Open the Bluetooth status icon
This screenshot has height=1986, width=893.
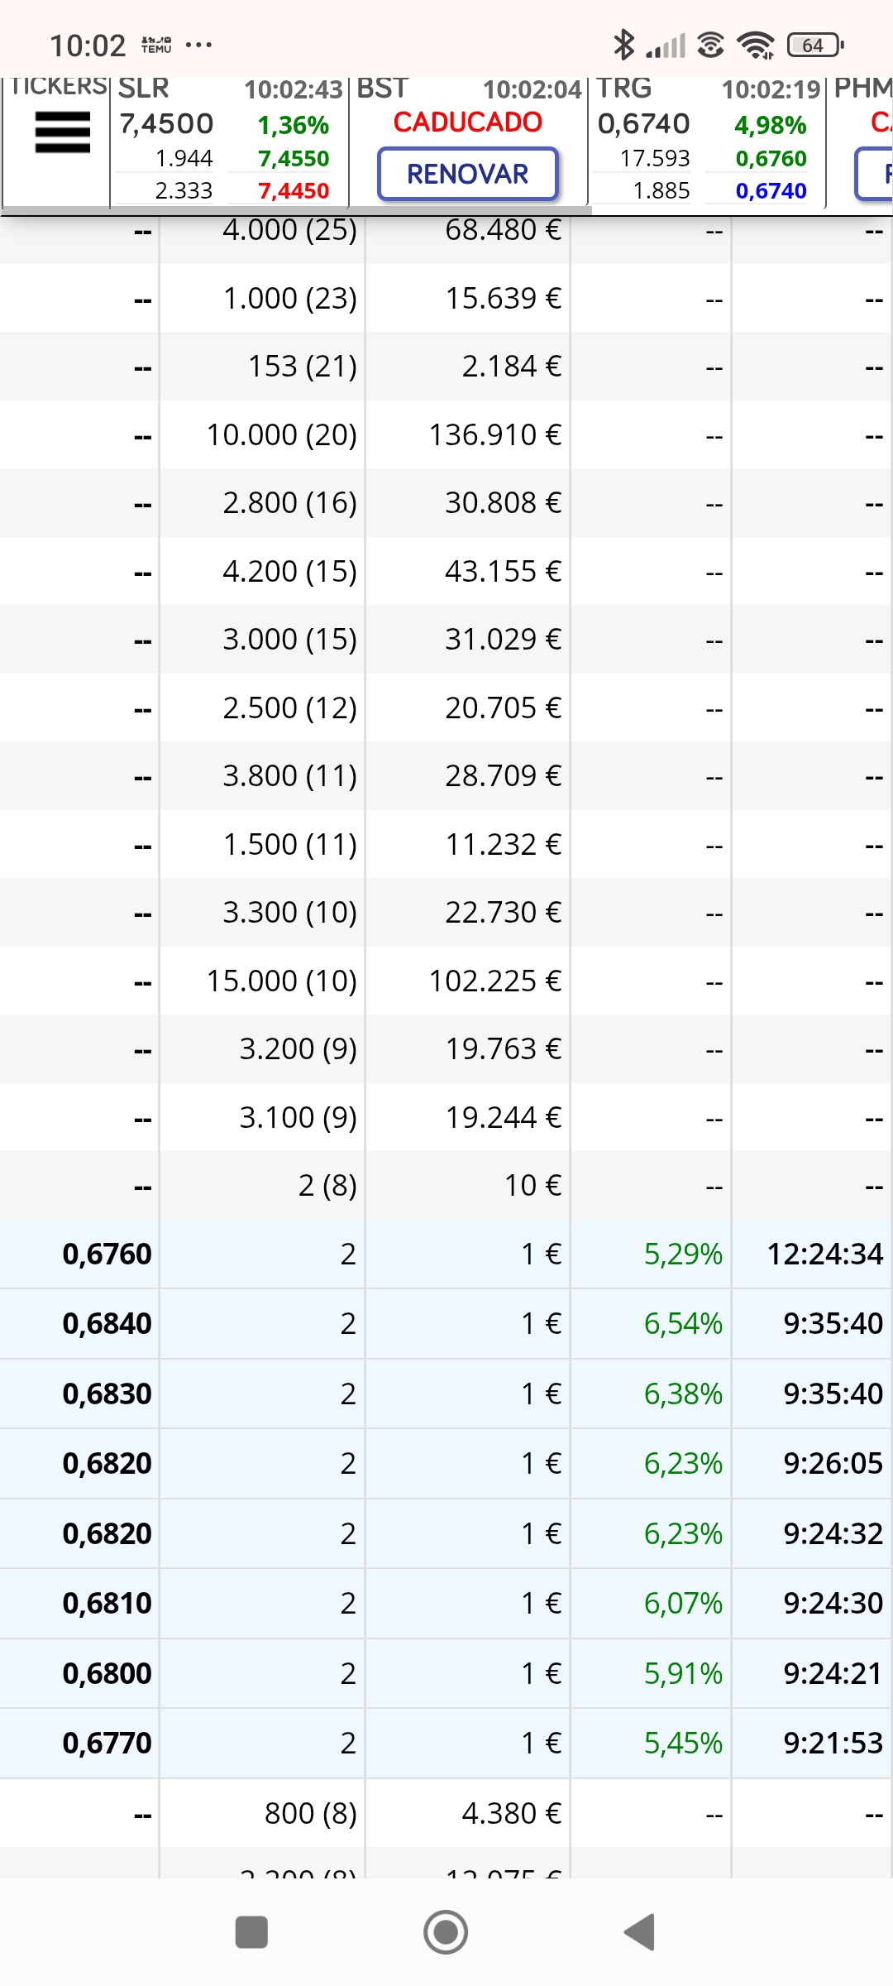[623, 45]
